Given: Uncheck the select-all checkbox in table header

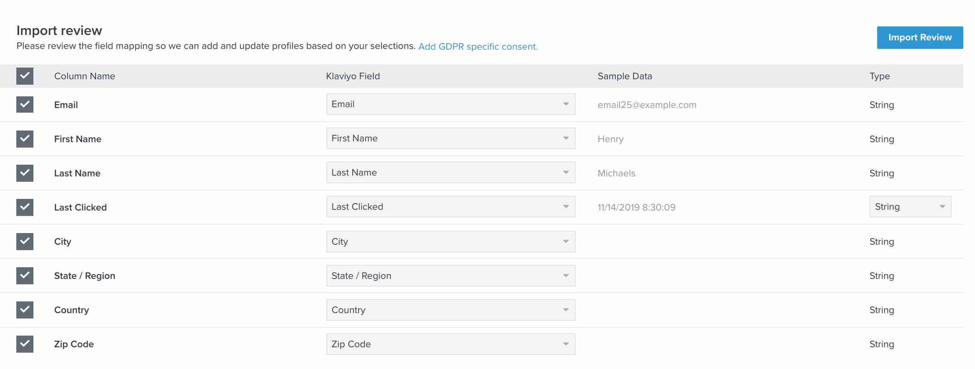Looking at the screenshot, I should [24, 76].
